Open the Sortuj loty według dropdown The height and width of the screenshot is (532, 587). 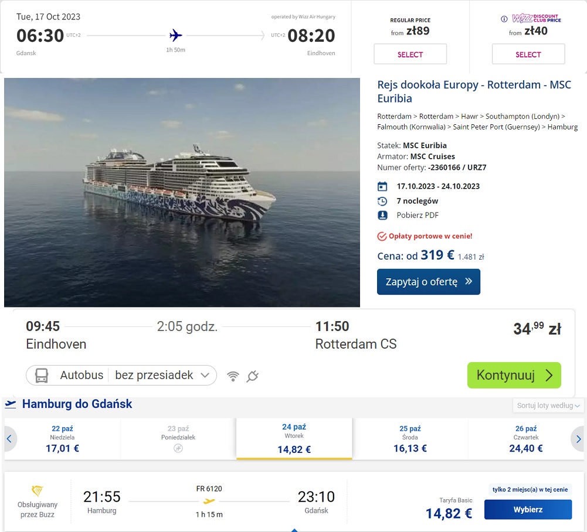point(548,405)
